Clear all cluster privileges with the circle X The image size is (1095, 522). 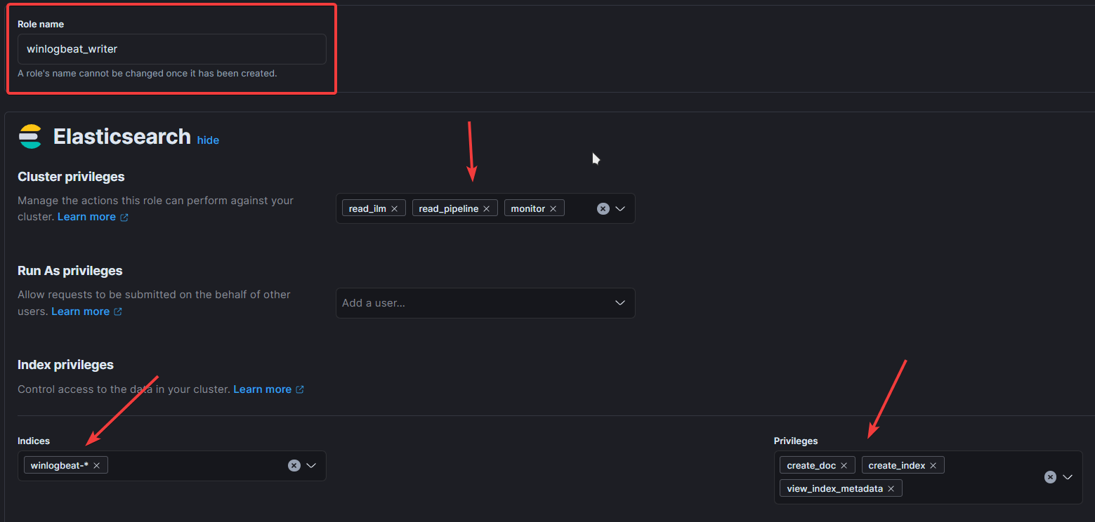(x=603, y=208)
